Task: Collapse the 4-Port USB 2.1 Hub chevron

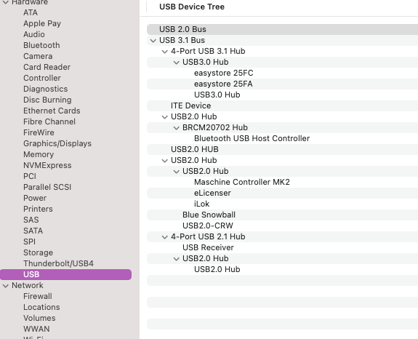Action: point(165,237)
